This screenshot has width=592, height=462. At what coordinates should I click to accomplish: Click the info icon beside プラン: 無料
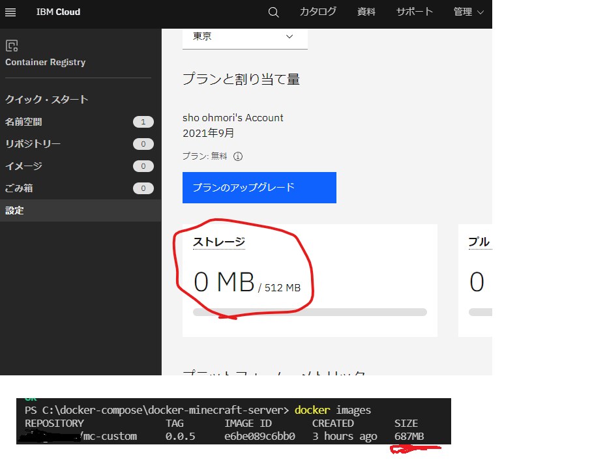point(238,156)
